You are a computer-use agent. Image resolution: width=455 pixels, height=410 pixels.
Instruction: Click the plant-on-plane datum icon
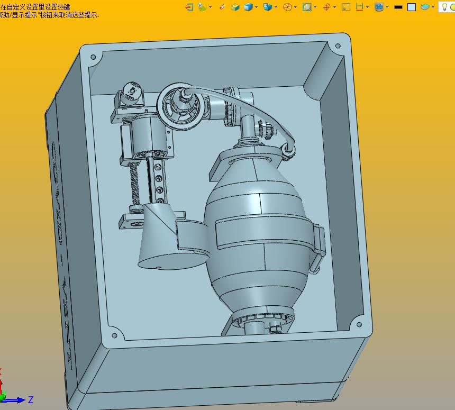click(x=202, y=7)
